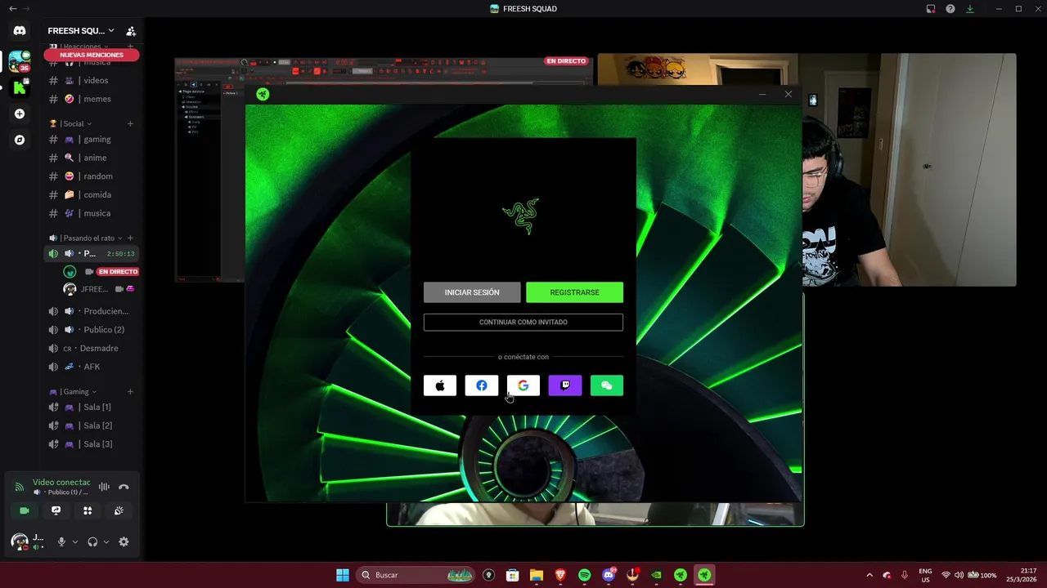Open the videos text channel
The image size is (1047, 588).
click(x=92, y=80)
